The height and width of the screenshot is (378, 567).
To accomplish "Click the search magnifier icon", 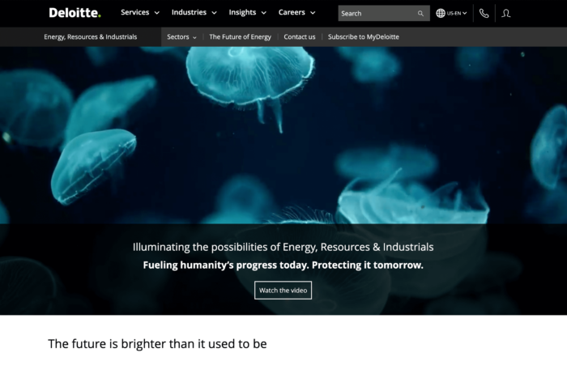I will pyautogui.click(x=420, y=14).
